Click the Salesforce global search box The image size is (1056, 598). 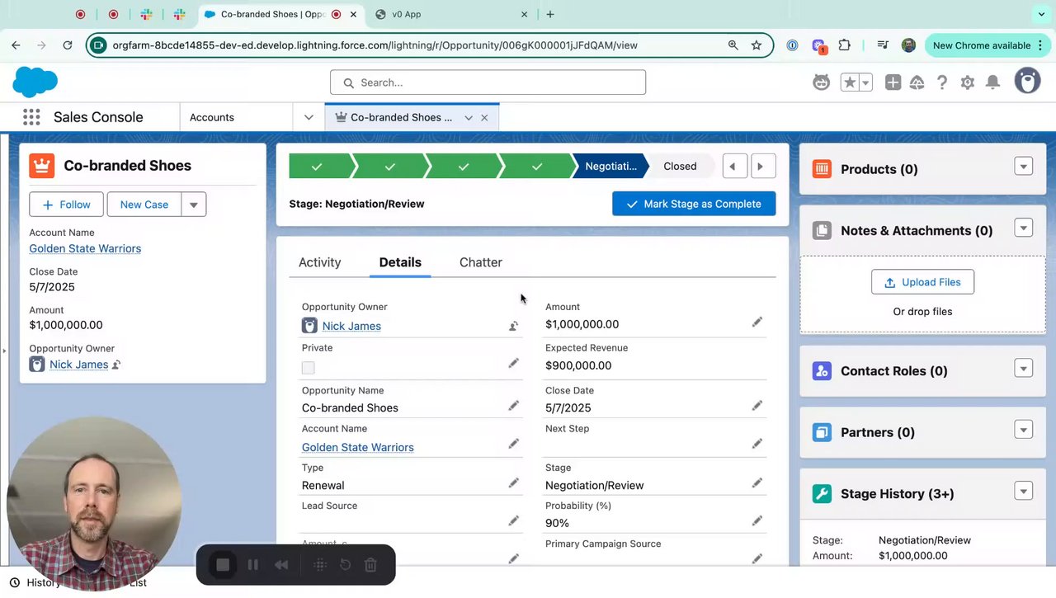pyautogui.click(x=488, y=82)
